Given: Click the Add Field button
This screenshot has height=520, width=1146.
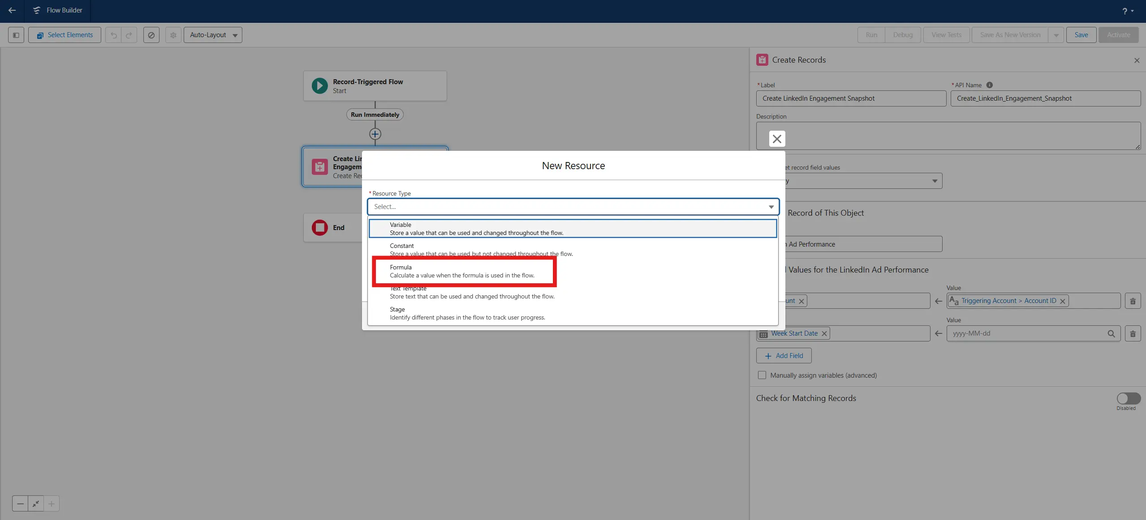Looking at the screenshot, I should click(784, 356).
